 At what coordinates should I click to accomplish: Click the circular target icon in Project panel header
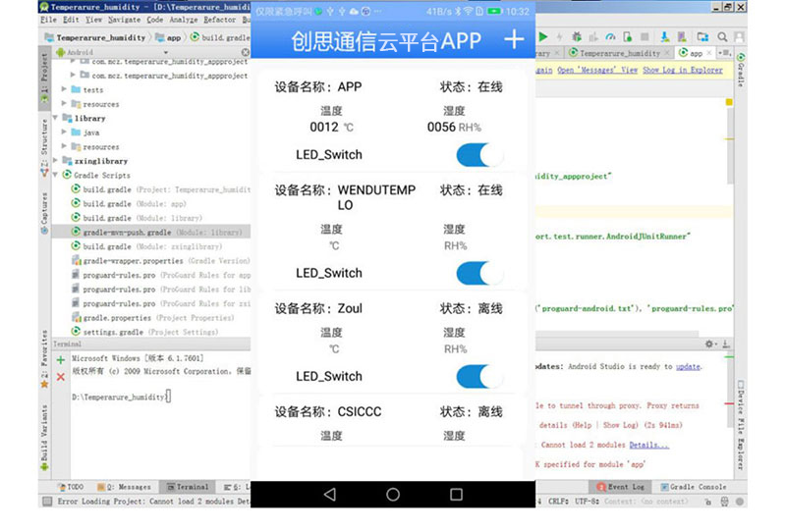245,52
